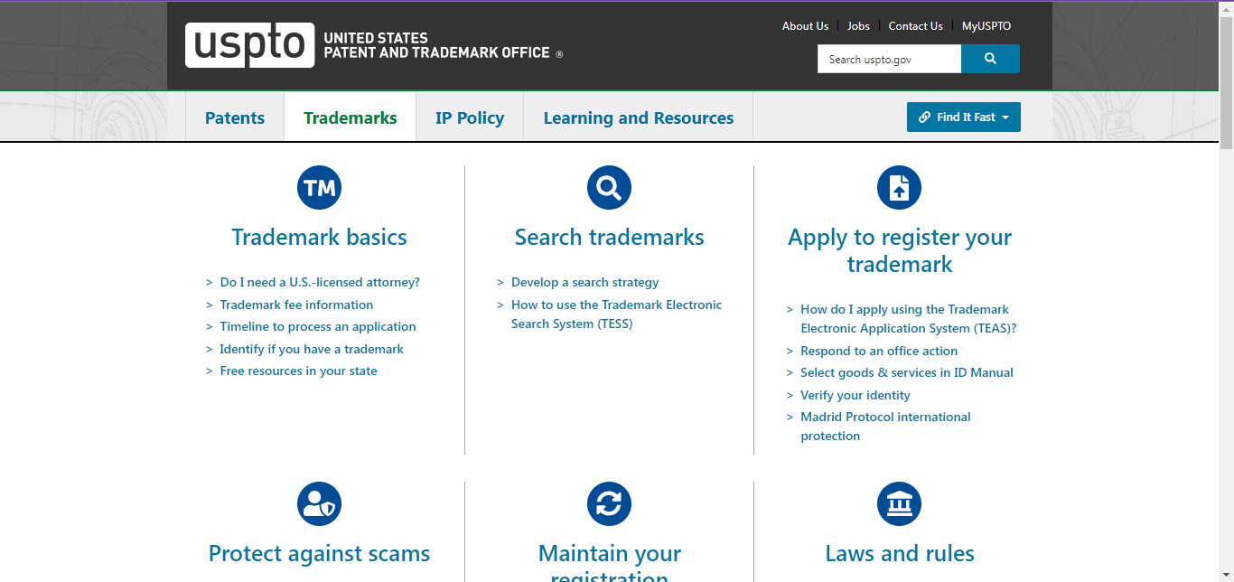The height and width of the screenshot is (582, 1234).
Task: Expand the Find It Fast dropdown
Action: [x=963, y=117]
